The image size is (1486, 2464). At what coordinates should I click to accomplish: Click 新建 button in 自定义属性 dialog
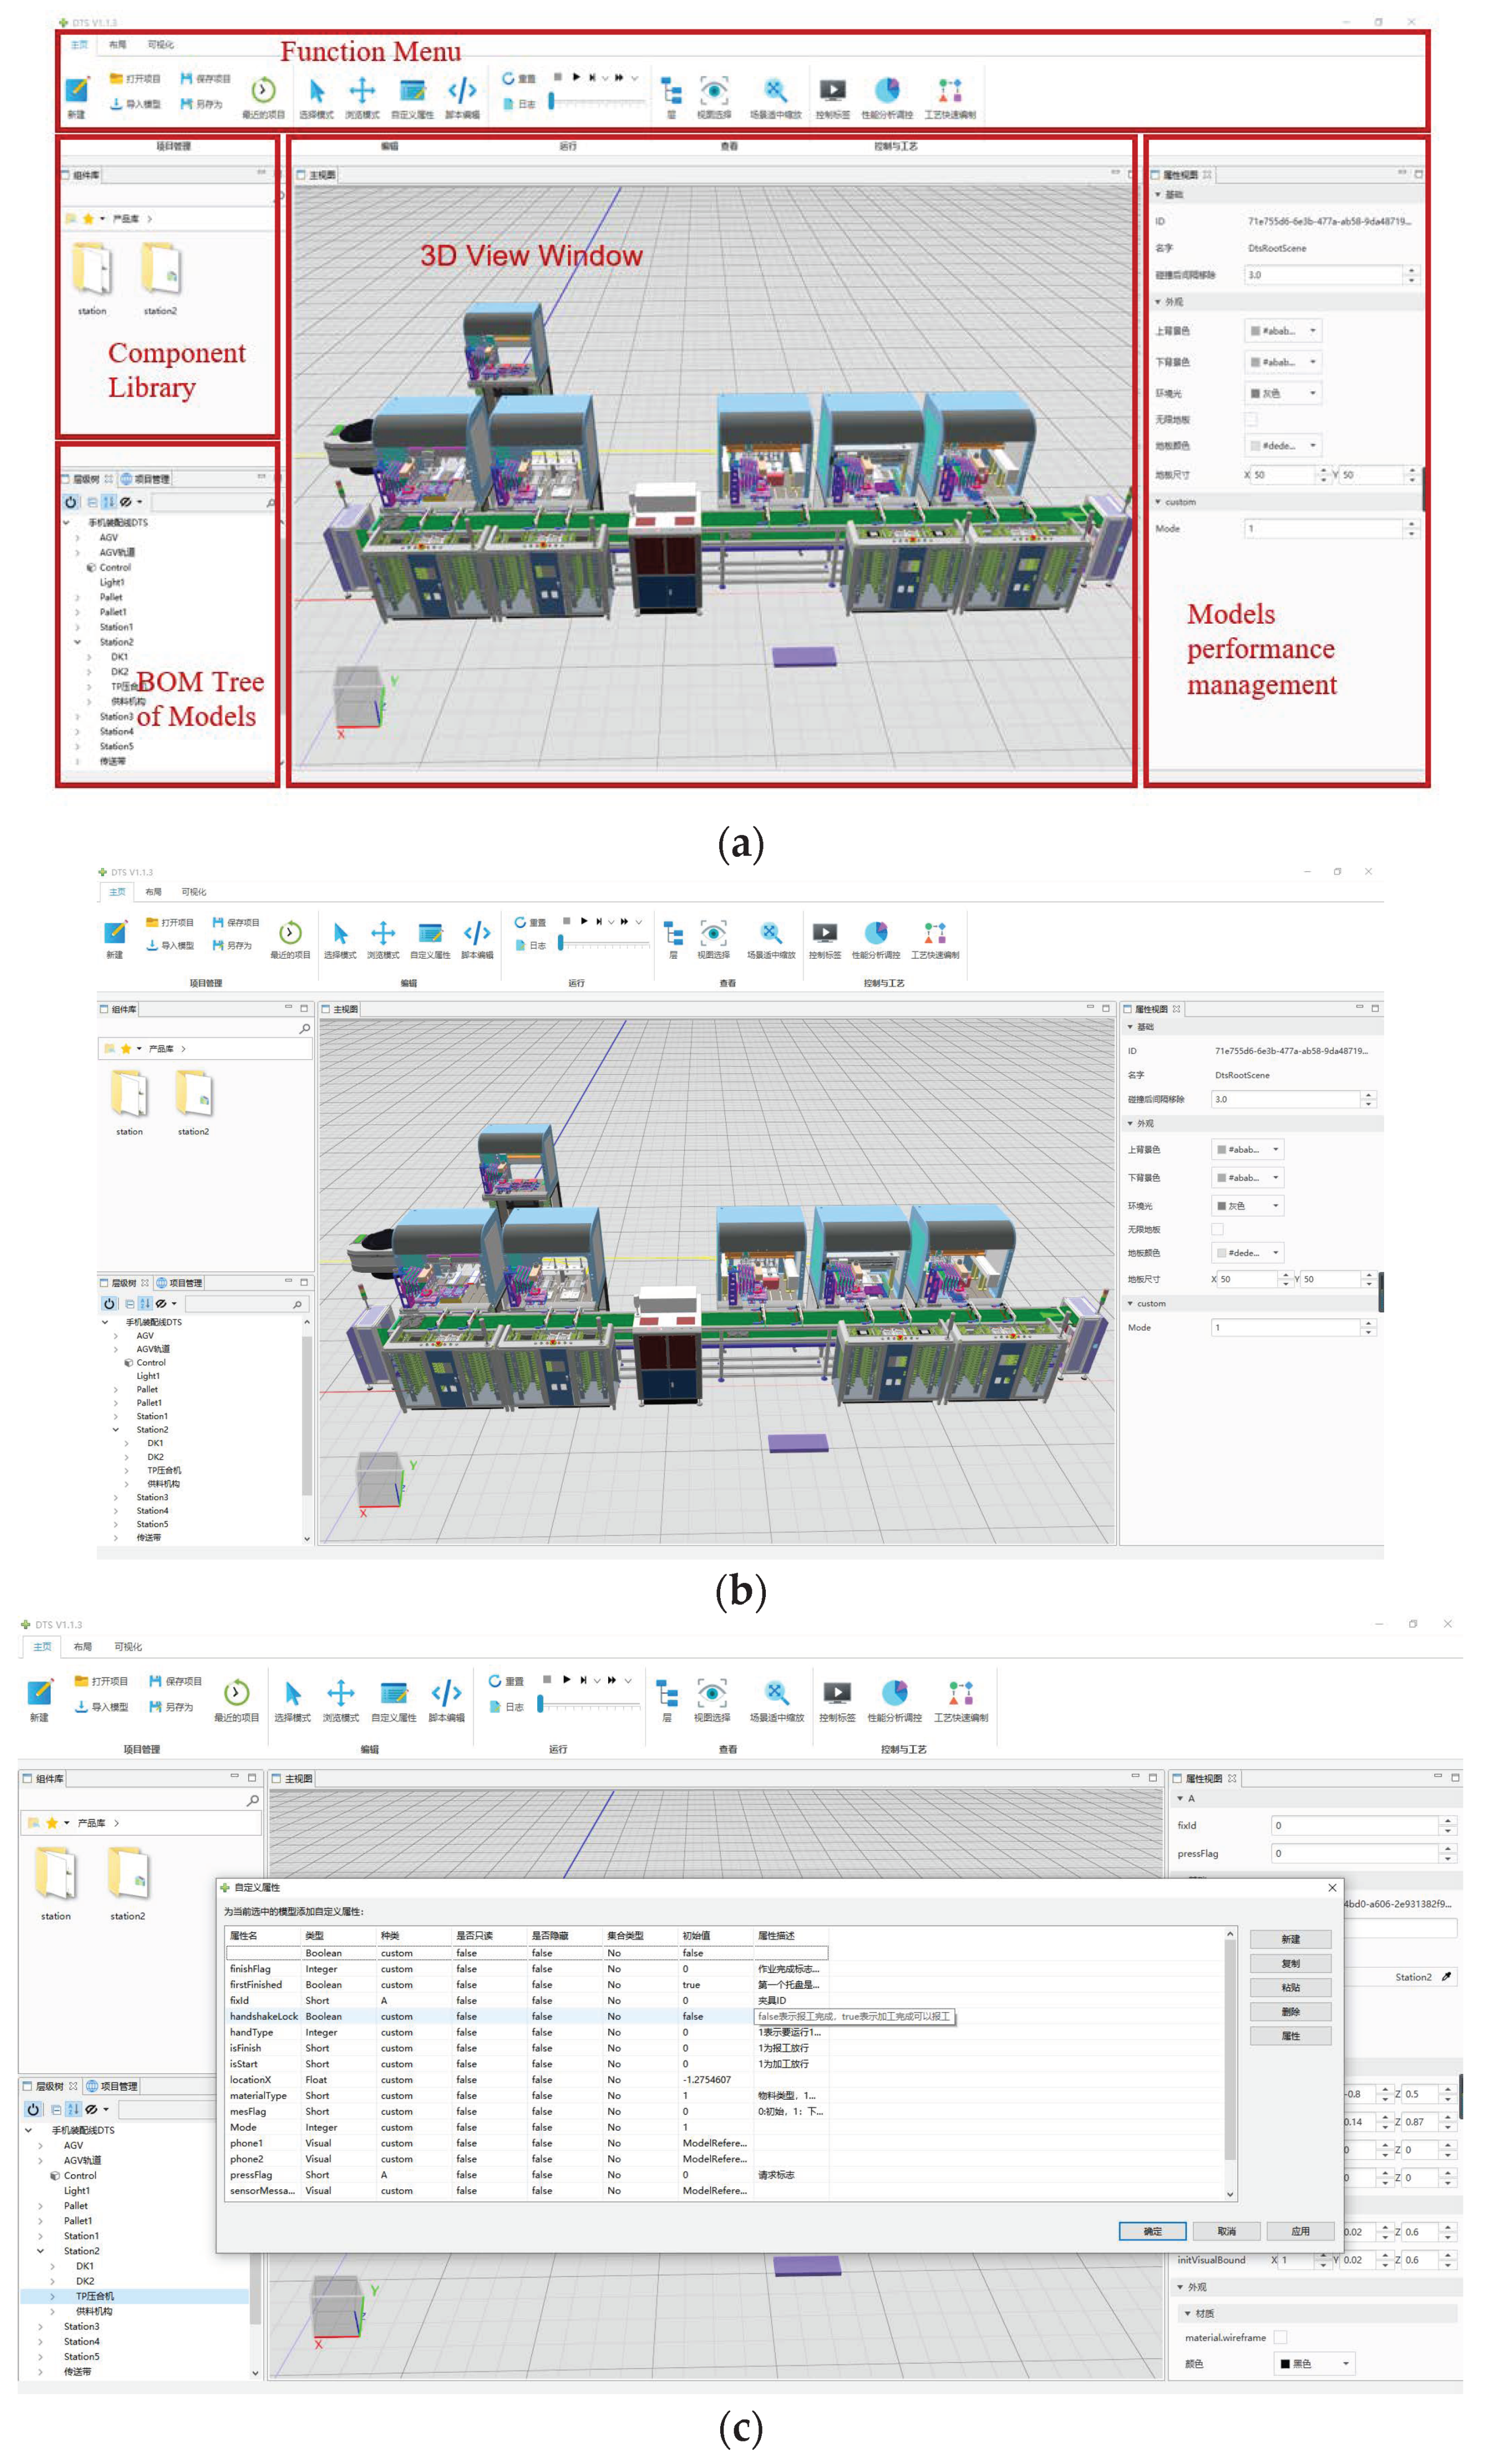click(x=1290, y=1939)
